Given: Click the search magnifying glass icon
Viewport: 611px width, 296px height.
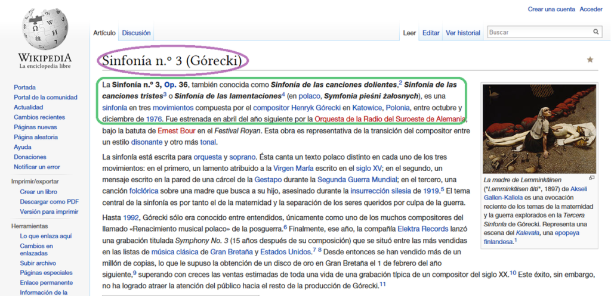Looking at the screenshot, I should tap(595, 32).
